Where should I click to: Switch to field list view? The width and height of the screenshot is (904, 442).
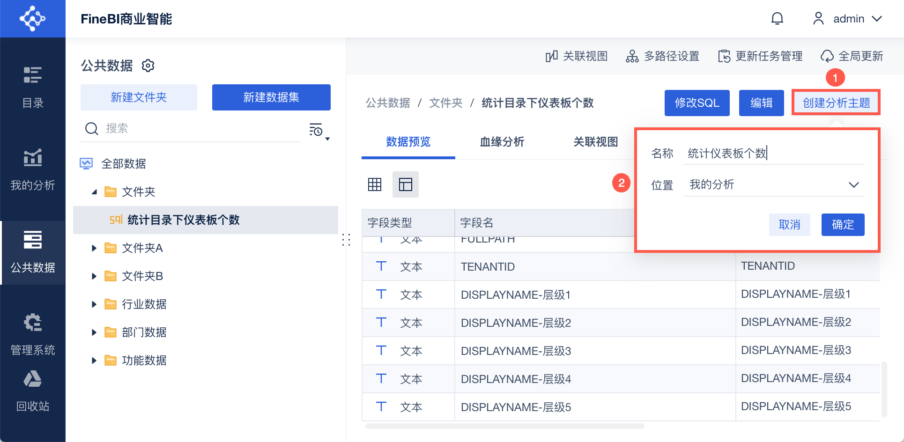click(405, 184)
